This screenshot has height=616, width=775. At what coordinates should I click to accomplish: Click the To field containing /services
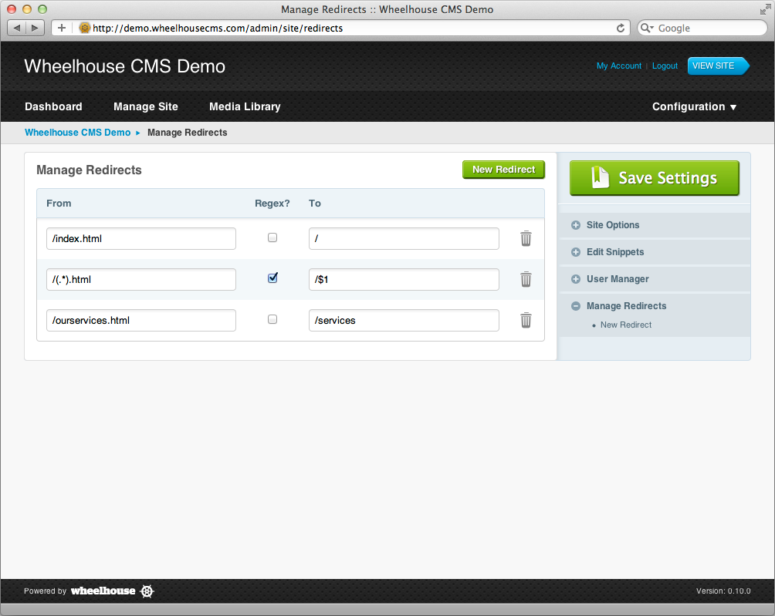pyautogui.click(x=404, y=321)
